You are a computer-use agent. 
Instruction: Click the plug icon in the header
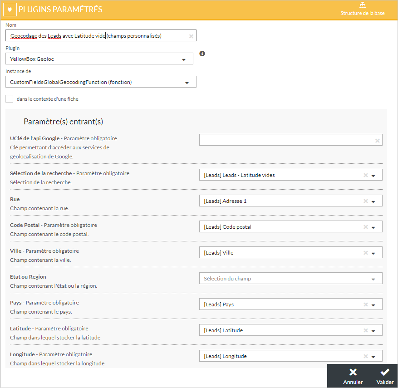click(x=10, y=10)
